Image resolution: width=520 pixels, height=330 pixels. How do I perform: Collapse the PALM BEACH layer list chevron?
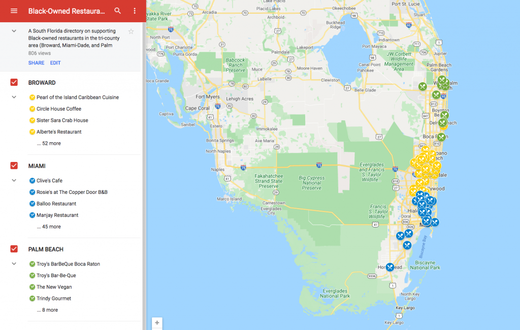click(14, 263)
